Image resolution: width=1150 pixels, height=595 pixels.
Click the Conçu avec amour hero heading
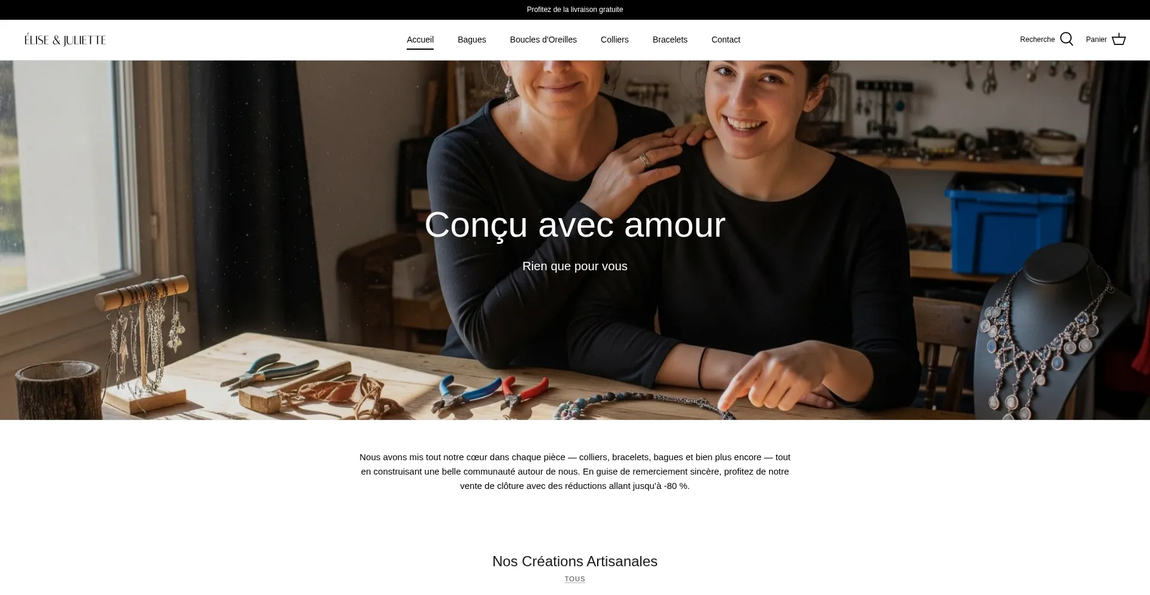pyautogui.click(x=574, y=225)
